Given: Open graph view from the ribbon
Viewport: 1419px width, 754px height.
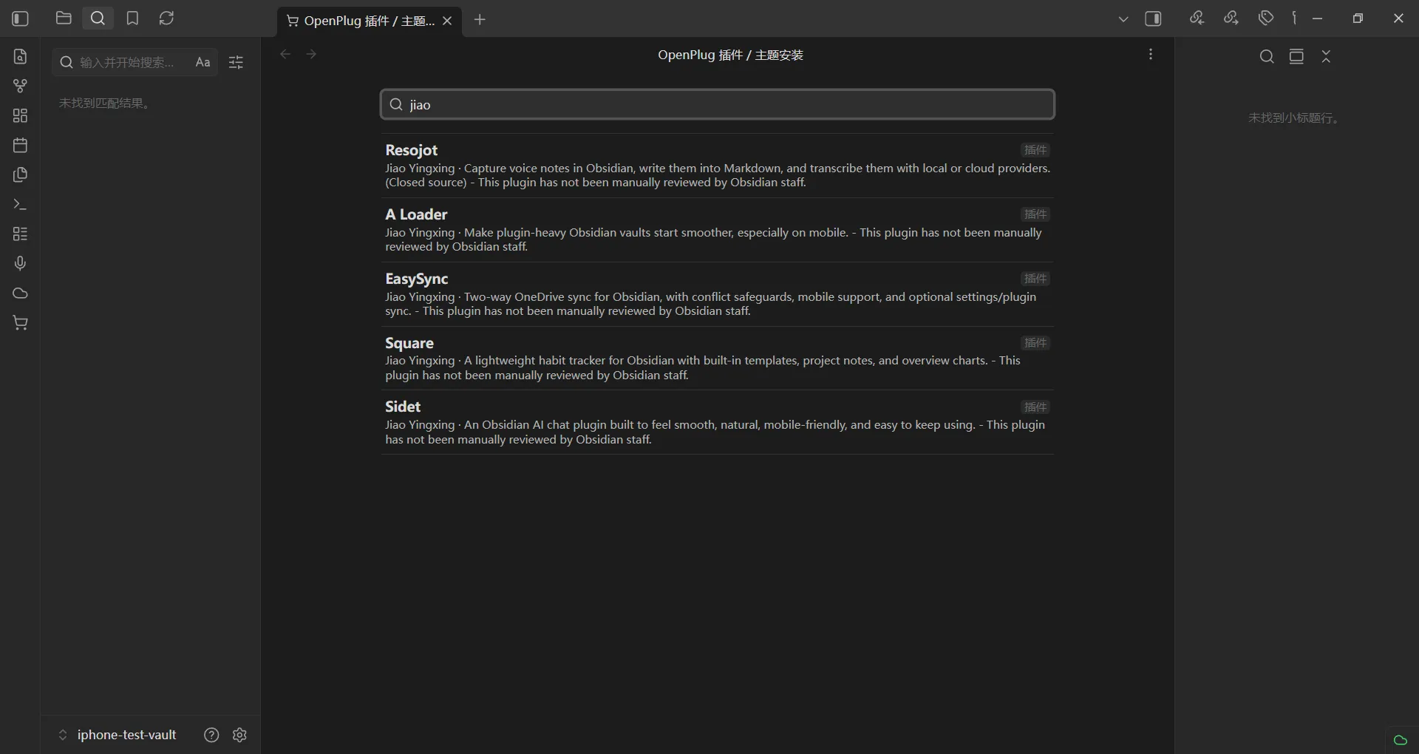Looking at the screenshot, I should 20,86.
